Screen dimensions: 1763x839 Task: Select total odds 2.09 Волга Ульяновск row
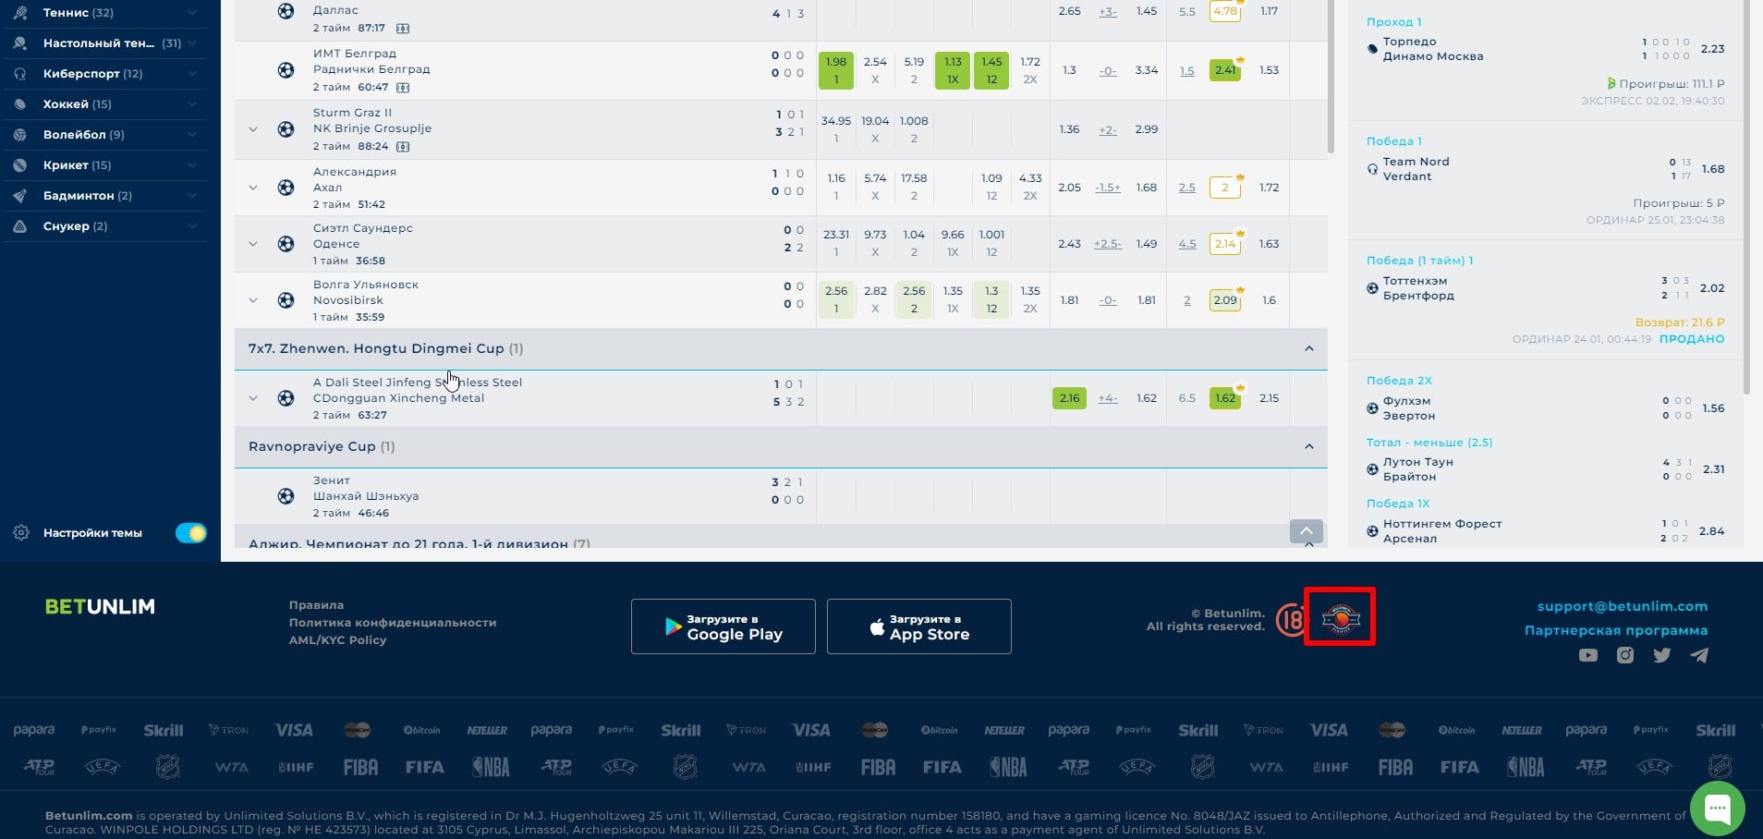pyautogui.click(x=1225, y=300)
